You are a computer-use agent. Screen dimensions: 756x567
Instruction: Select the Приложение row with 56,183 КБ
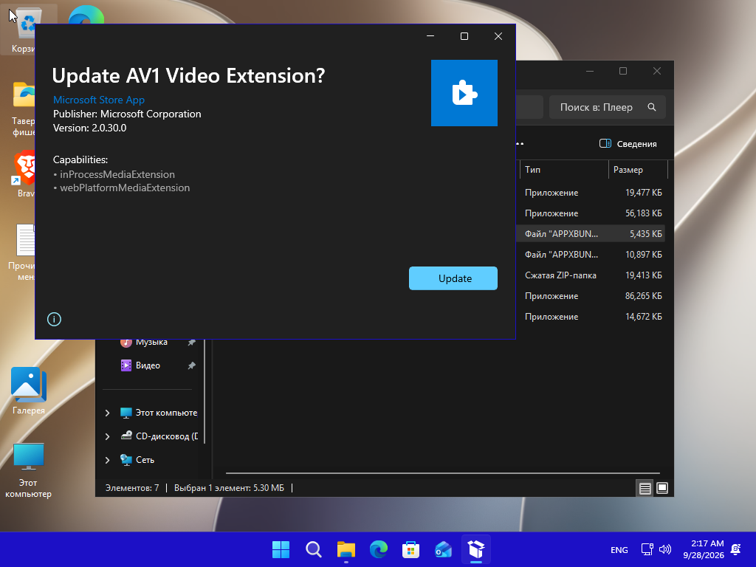(x=591, y=213)
